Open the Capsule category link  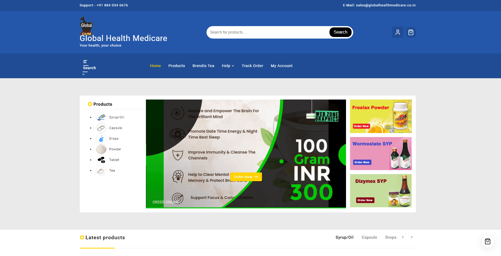(x=116, y=128)
